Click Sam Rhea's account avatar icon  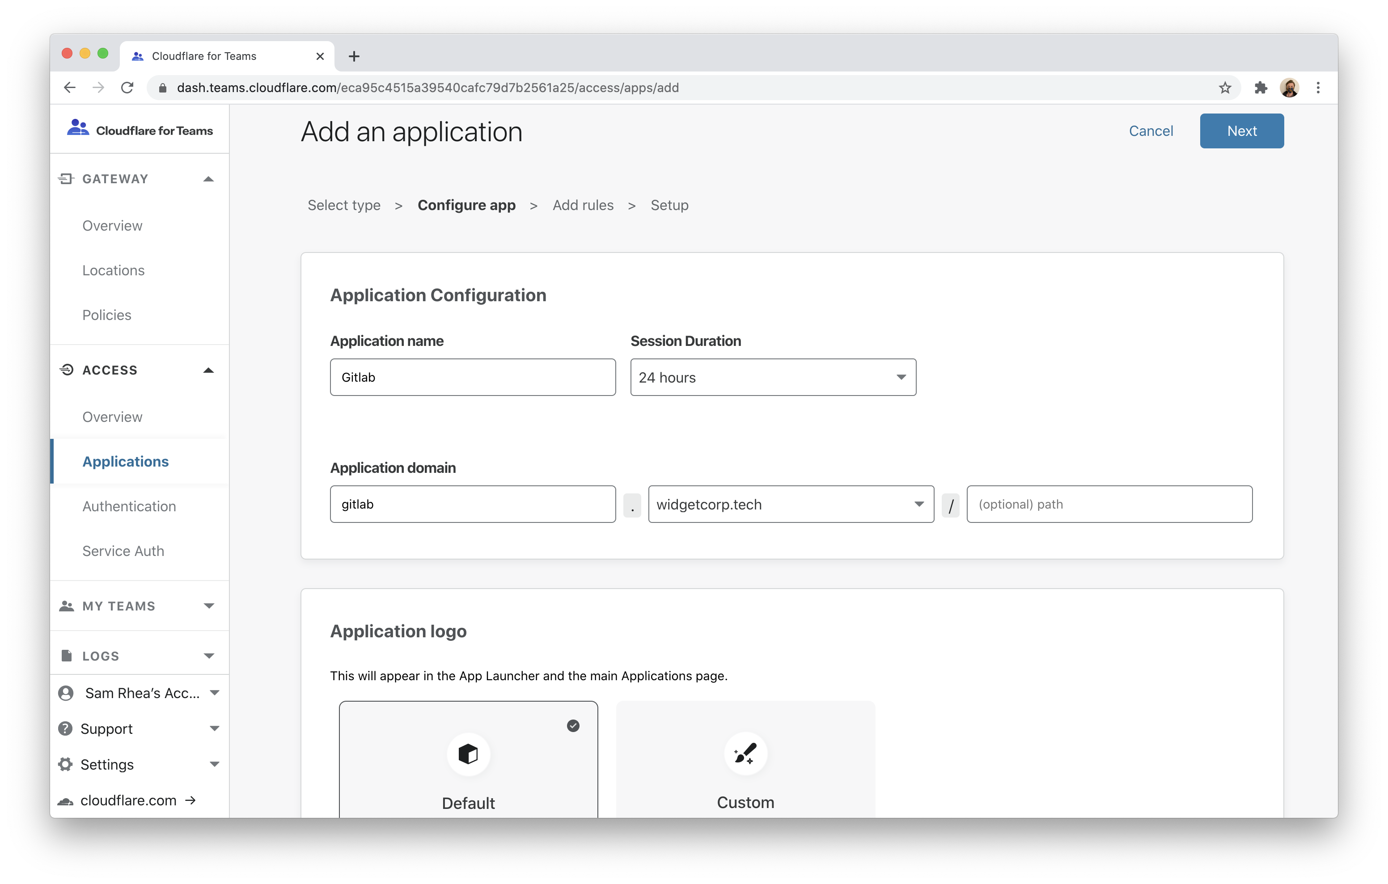65,693
